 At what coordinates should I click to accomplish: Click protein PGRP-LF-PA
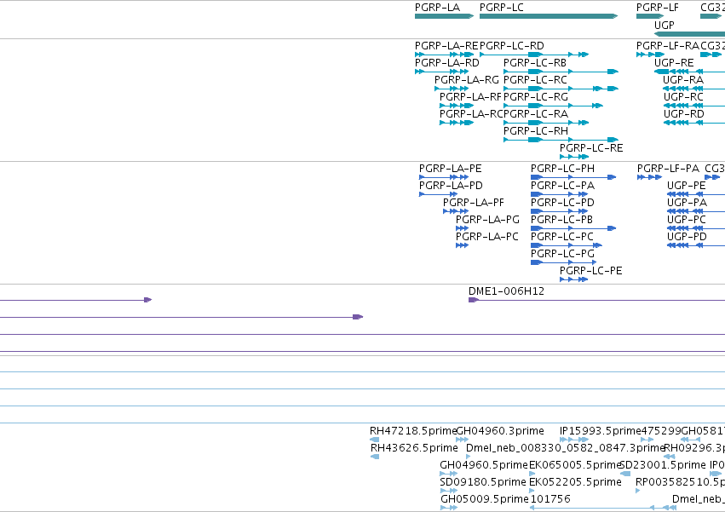pos(650,177)
